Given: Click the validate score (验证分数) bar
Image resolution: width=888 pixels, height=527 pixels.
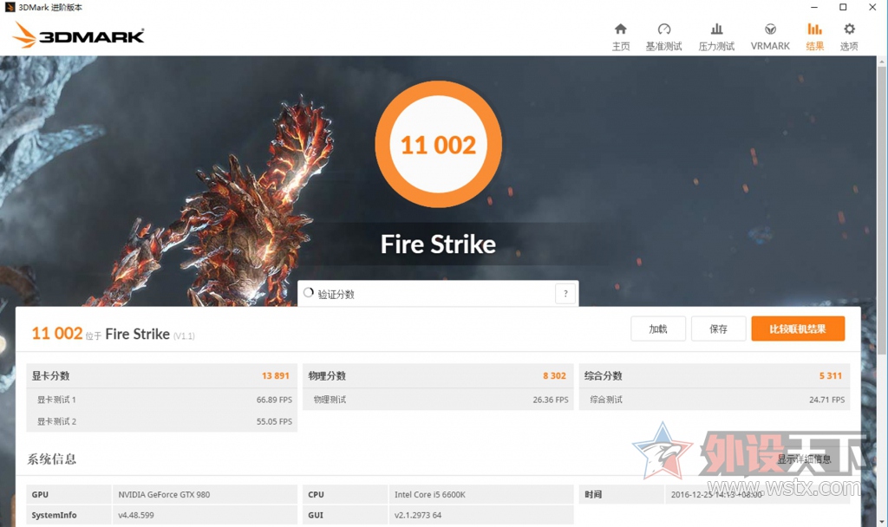Looking at the screenshot, I should click(x=438, y=293).
